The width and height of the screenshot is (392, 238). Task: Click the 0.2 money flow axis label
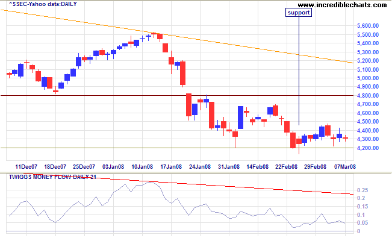pyautogui.click(x=361, y=198)
